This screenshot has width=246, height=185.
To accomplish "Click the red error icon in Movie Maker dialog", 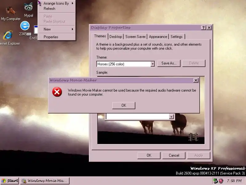I will point(57,92).
